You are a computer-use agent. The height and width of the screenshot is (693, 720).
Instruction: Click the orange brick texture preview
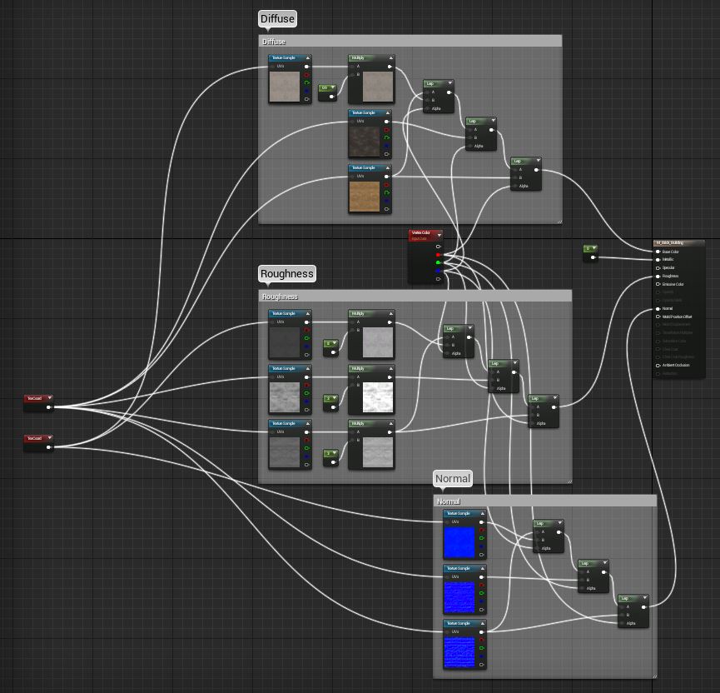[365, 197]
